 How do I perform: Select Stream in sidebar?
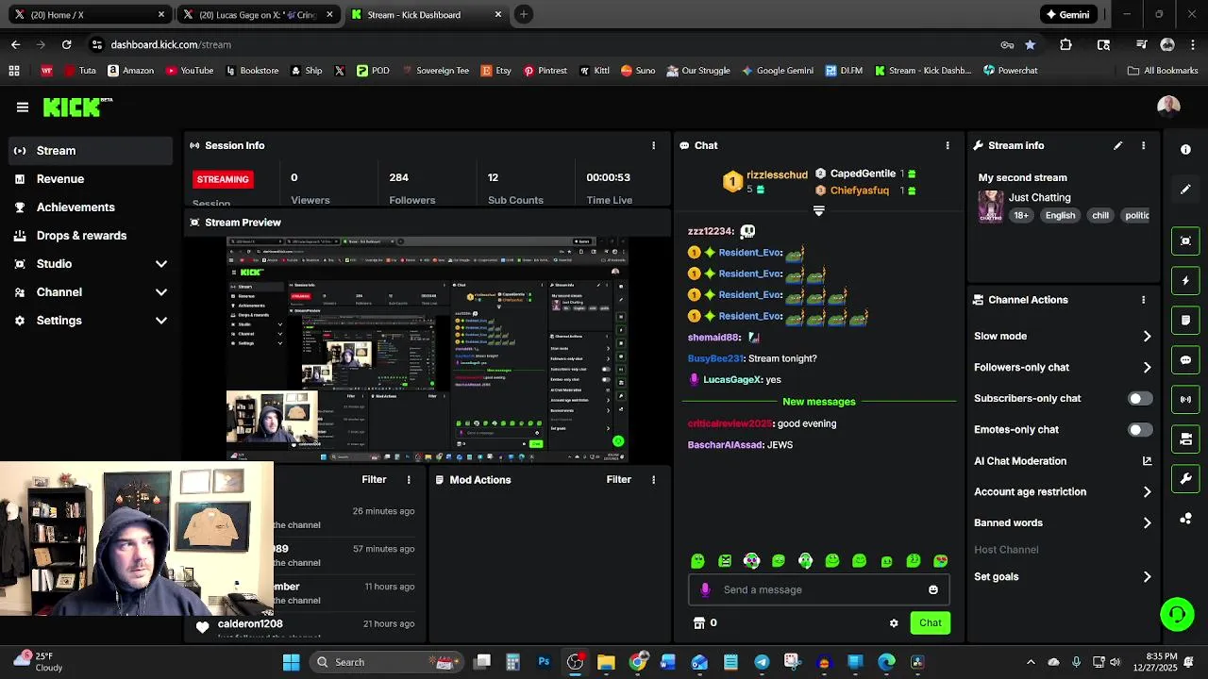pos(92,151)
